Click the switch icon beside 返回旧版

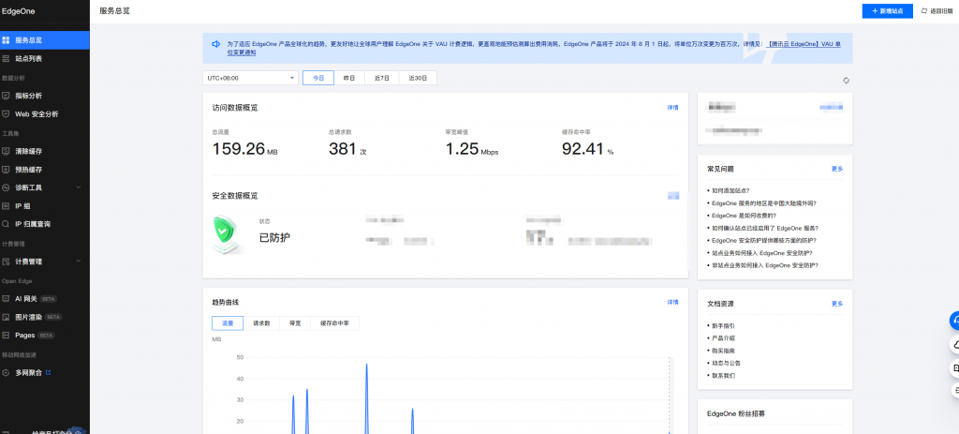point(924,11)
